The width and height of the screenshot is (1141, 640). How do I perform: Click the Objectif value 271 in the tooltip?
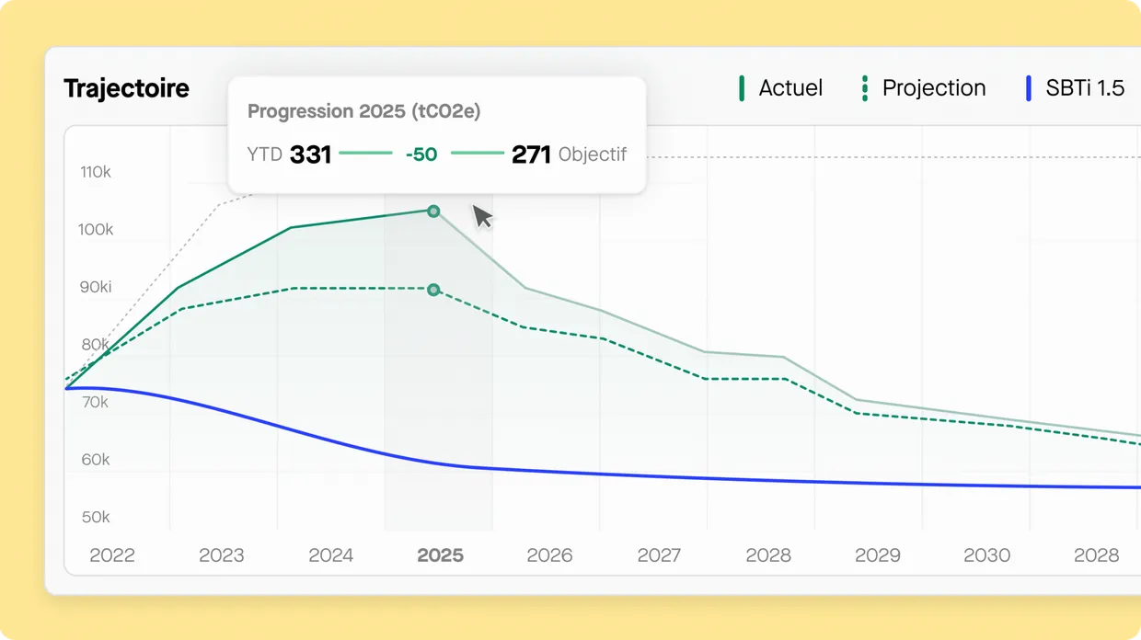point(530,154)
